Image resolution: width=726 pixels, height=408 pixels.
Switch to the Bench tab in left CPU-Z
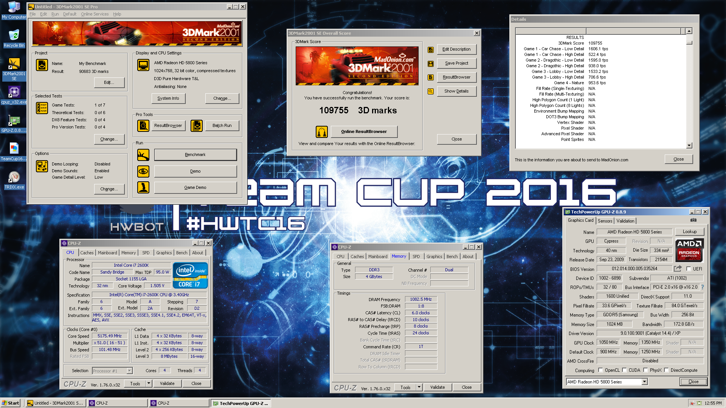click(x=181, y=253)
